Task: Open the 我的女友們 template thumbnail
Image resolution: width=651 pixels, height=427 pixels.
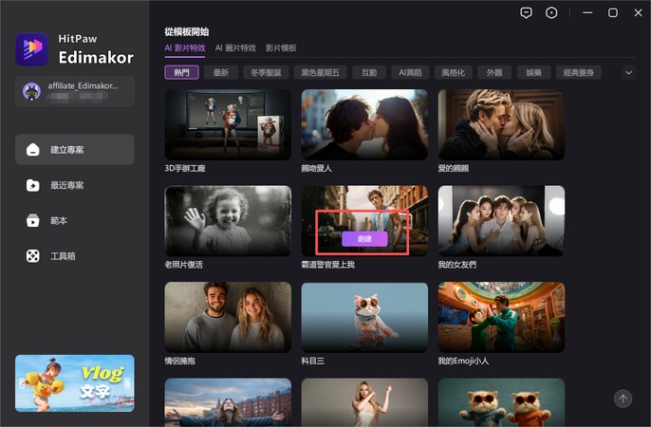Action: click(x=501, y=221)
